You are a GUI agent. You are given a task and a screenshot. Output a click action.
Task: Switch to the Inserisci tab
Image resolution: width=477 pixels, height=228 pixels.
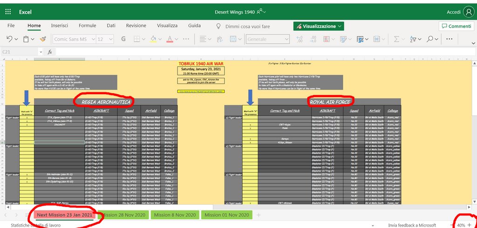pos(60,26)
